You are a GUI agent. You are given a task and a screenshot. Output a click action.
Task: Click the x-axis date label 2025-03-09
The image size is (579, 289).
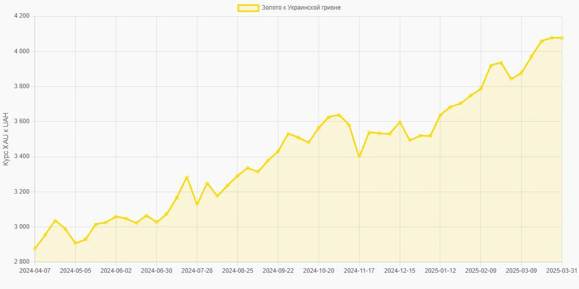[x=522, y=271]
